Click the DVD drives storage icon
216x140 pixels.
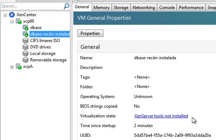[x=26, y=47]
